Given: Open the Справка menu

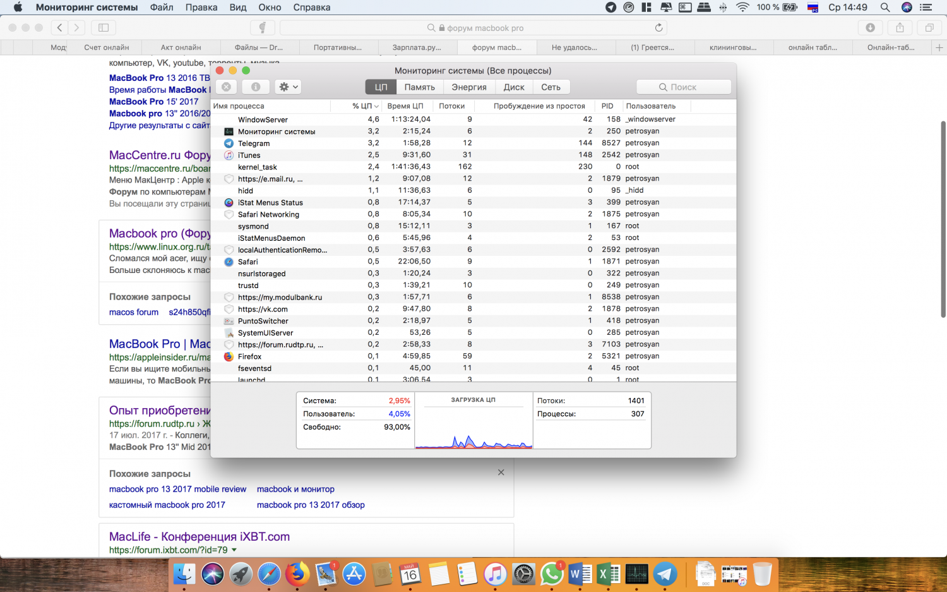Looking at the screenshot, I should coord(312,8).
